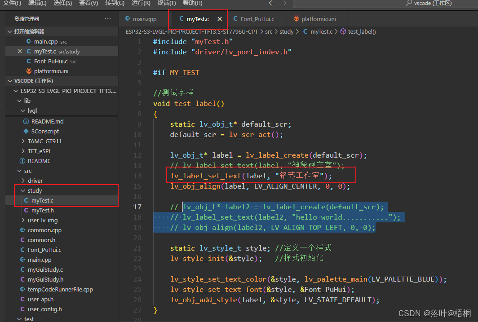Click the test_label symbol icon in breadcrumb
Viewport: 478px width, 322px height.
pos(343,32)
